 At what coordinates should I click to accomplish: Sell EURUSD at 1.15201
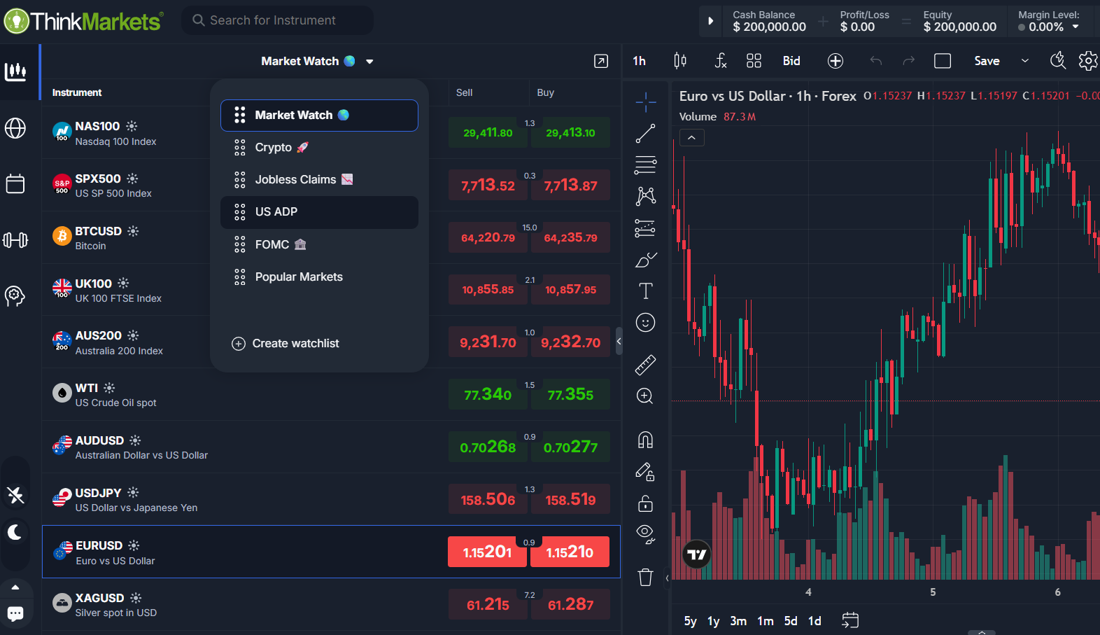tap(487, 552)
